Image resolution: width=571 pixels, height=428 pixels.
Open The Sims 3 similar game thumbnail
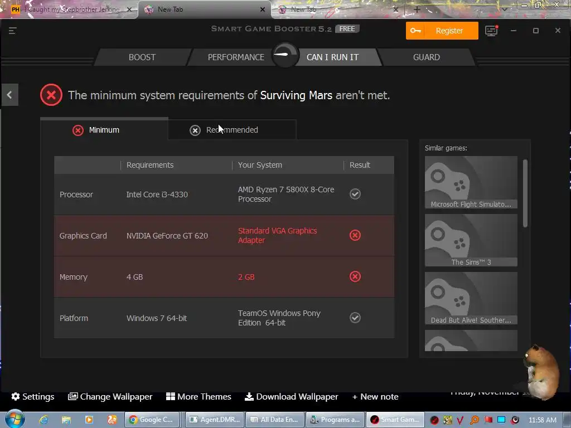[x=471, y=240]
